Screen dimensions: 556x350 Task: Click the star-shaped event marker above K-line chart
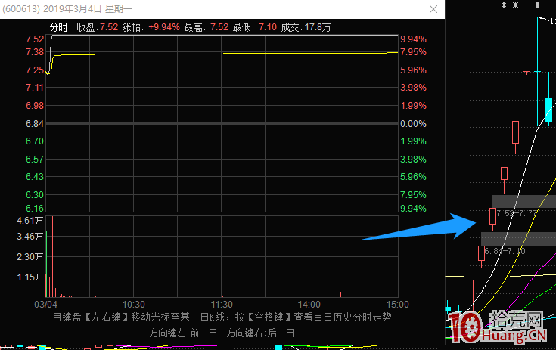pos(515,5)
